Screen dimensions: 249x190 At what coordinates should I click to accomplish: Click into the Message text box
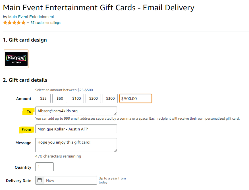pyautogui.click(x=76, y=145)
